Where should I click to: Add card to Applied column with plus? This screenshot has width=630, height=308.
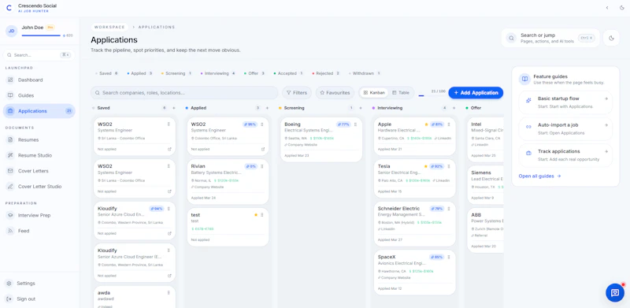click(x=267, y=108)
